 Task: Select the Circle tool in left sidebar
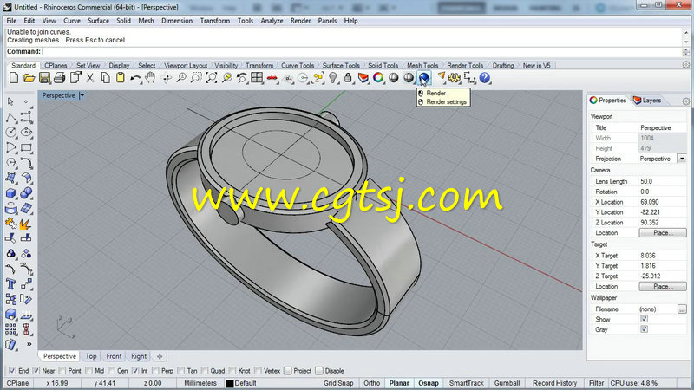click(11, 133)
